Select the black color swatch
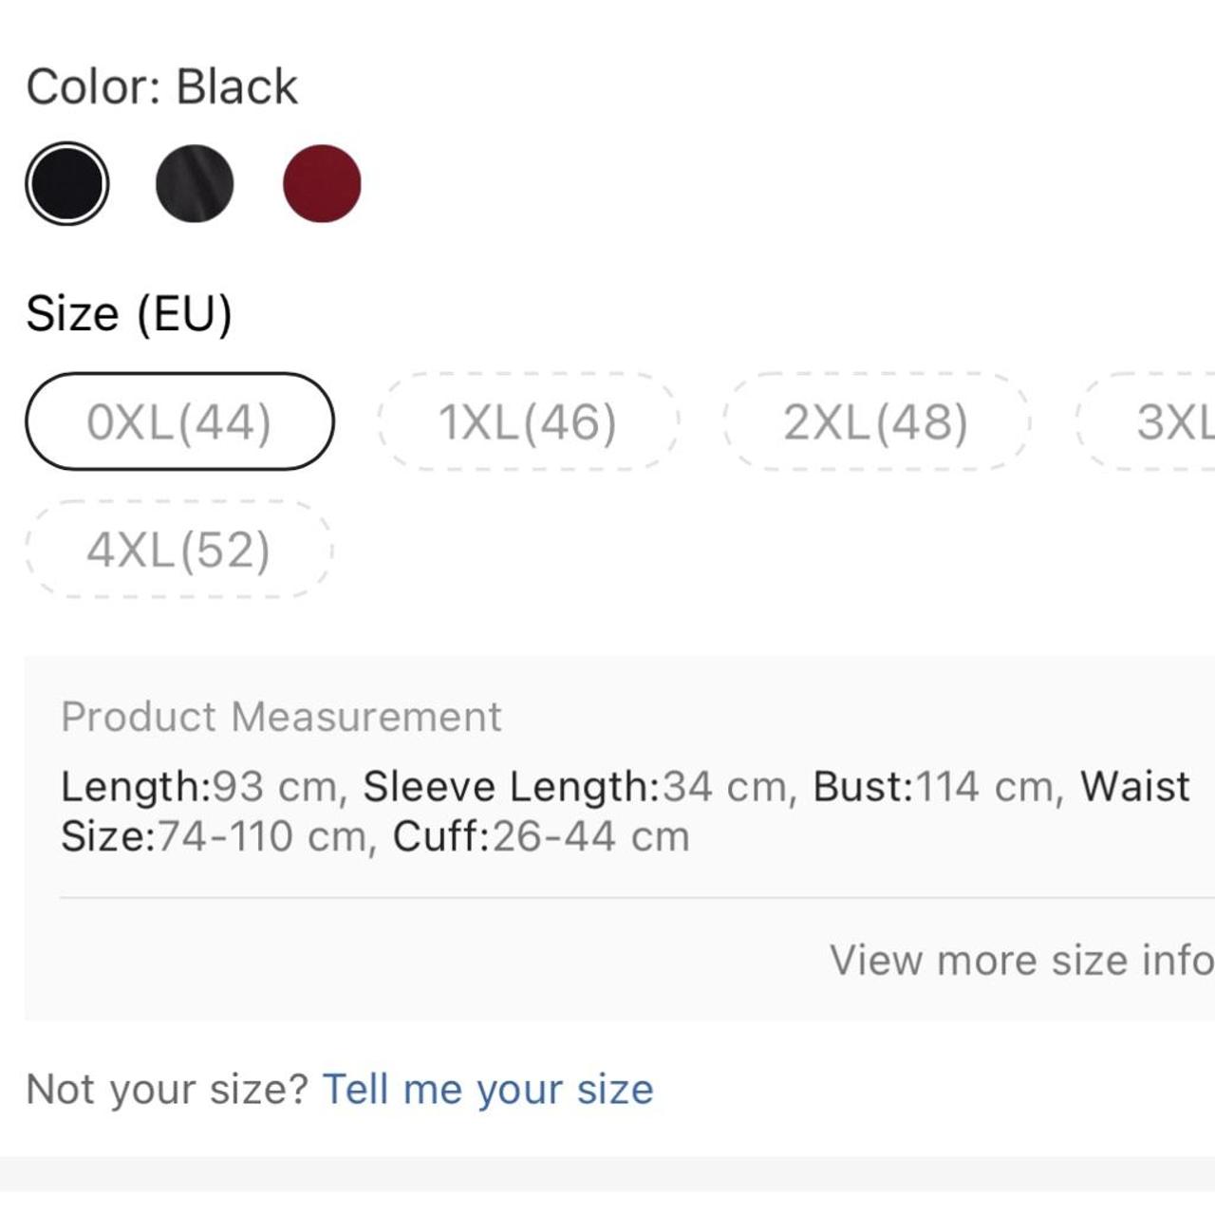Image resolution: width=1215 pixels, height=1215 pixels. (x=65, y=182)
